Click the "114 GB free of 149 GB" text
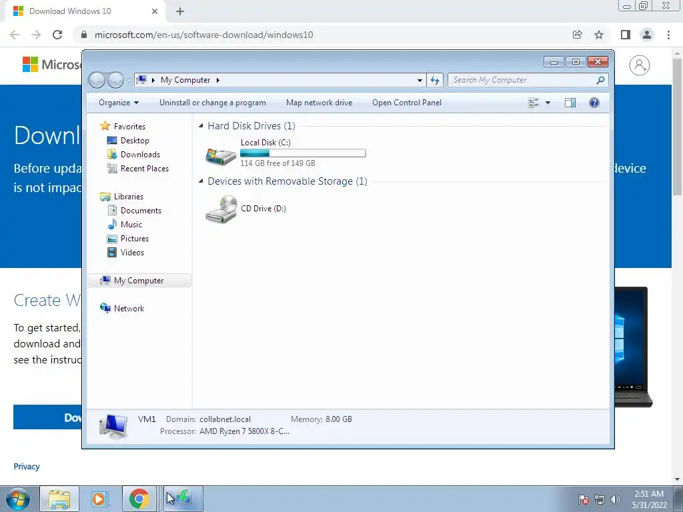The width and height of the screenshot is (683, 512). point(278,163)
